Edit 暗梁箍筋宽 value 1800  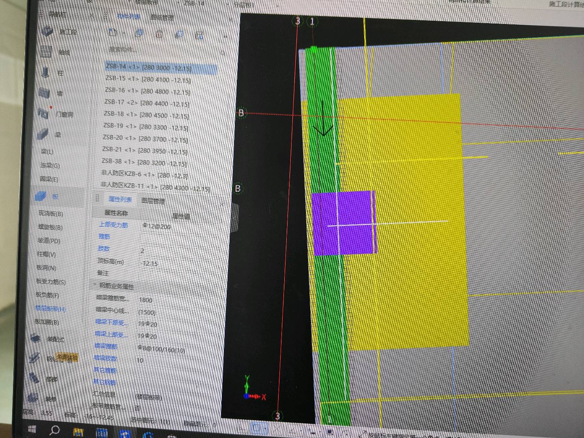[x=145, y=300]
